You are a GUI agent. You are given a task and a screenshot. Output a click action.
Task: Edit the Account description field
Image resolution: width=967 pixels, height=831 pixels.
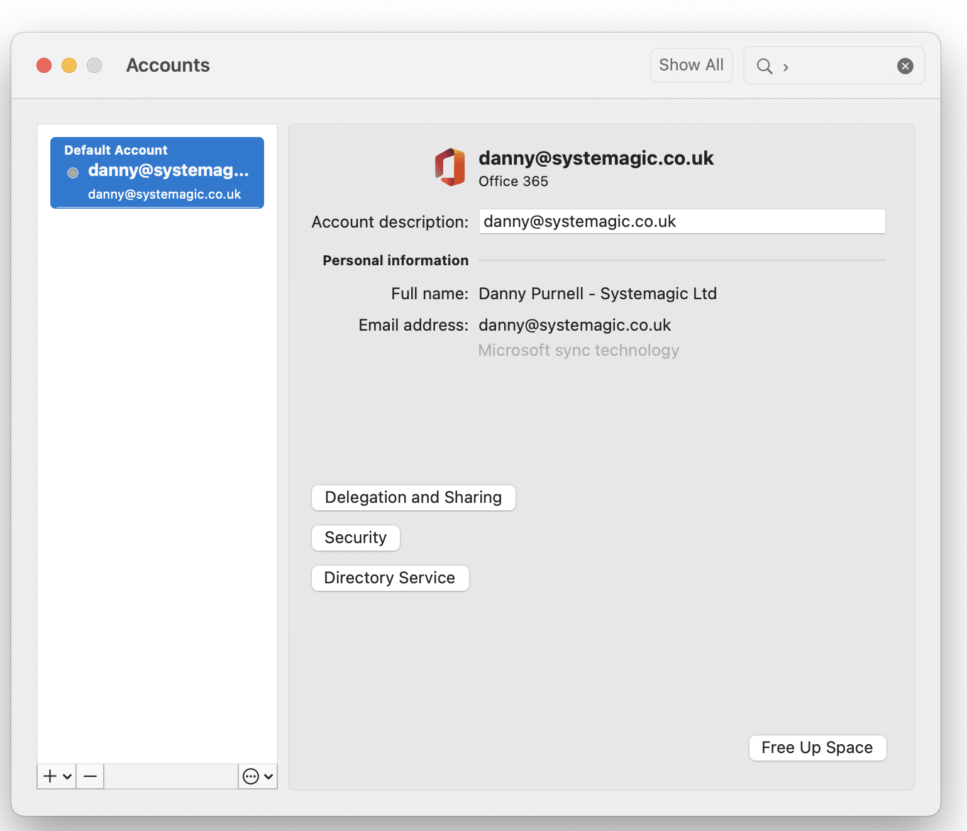(682, 221)
